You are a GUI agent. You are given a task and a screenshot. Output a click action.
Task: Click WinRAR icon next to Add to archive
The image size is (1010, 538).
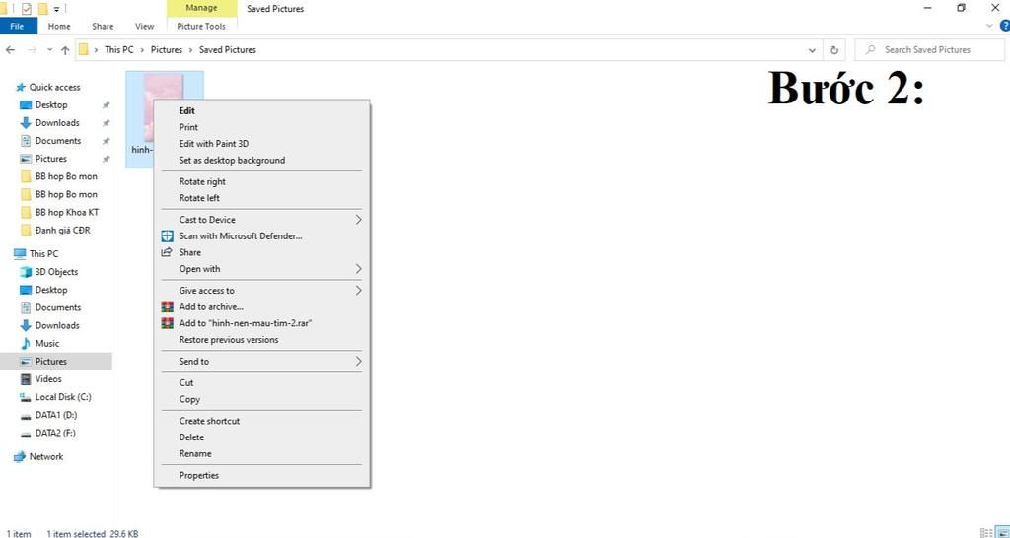click(x=168, y=307)
